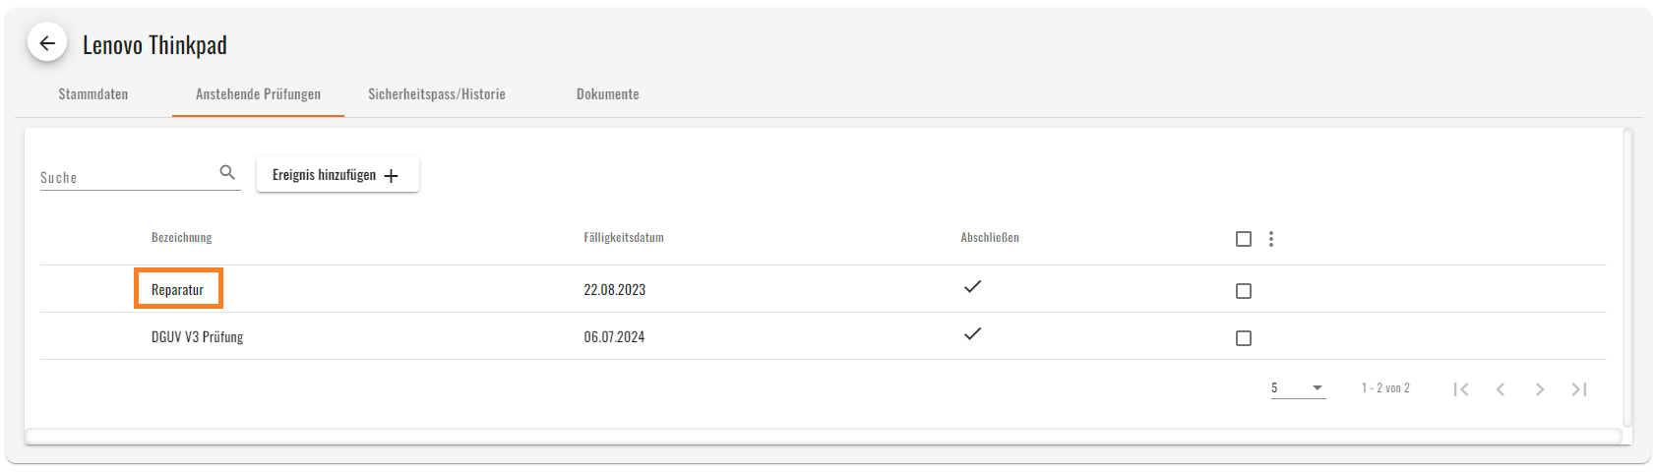
Task: Click Ereignis hinzufügen button
Action: [337, 175]
